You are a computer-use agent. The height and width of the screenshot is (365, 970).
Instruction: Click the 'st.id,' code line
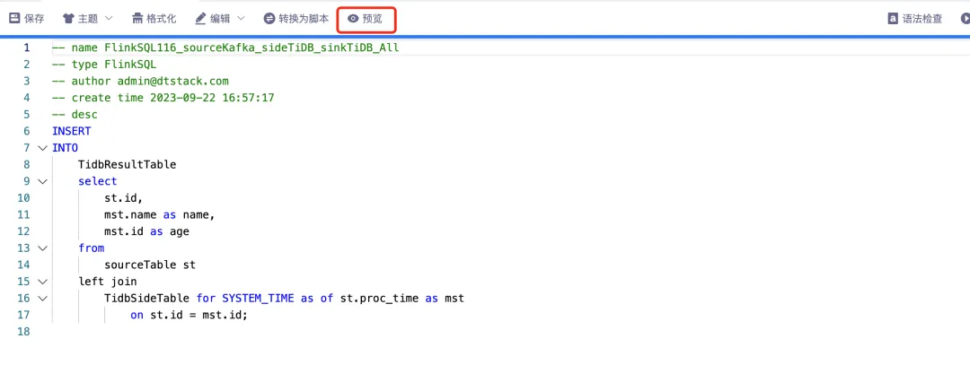click(x=124, y=197)
